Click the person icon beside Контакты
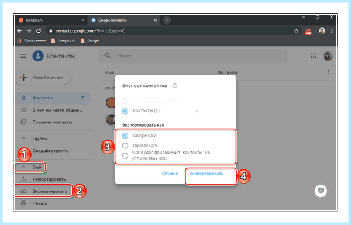Image resolution: width=351 pixels, height=225 pixels. (x=23, y=98)
